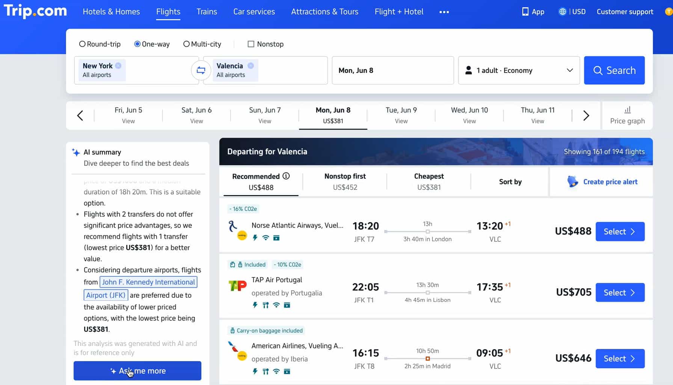Screen dimensions: 673x385
Task: Open the orange user profile avatar
Action: point(669,12)
